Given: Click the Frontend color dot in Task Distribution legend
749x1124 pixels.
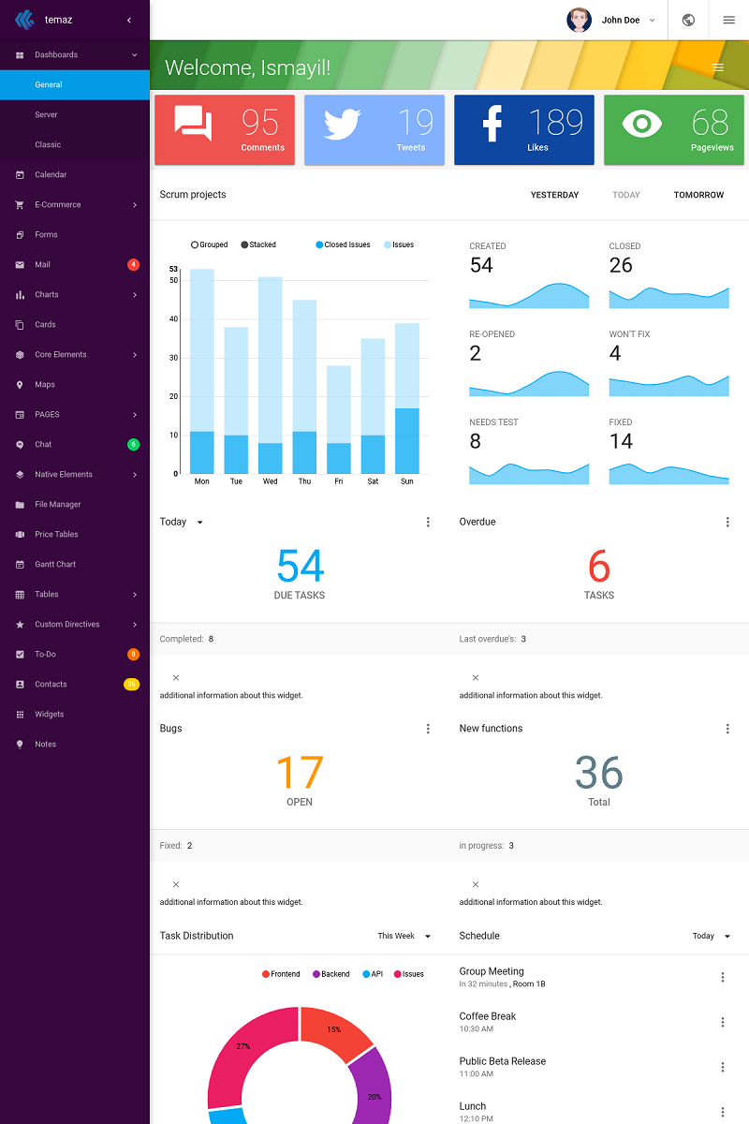Looking at the screenshot, I should [268, 973].
